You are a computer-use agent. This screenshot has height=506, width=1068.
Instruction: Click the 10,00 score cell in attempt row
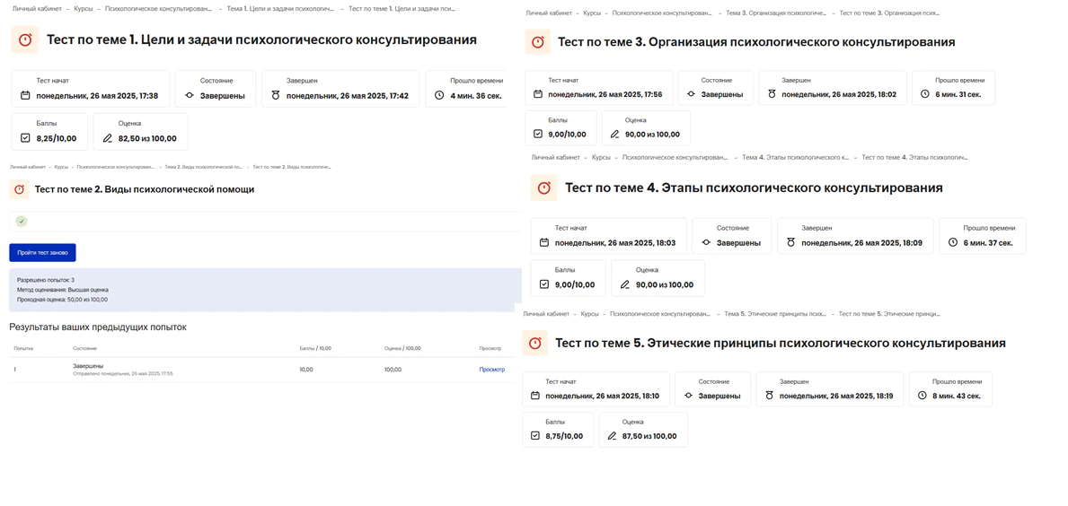pyautogui.click(x=306, y=370)
